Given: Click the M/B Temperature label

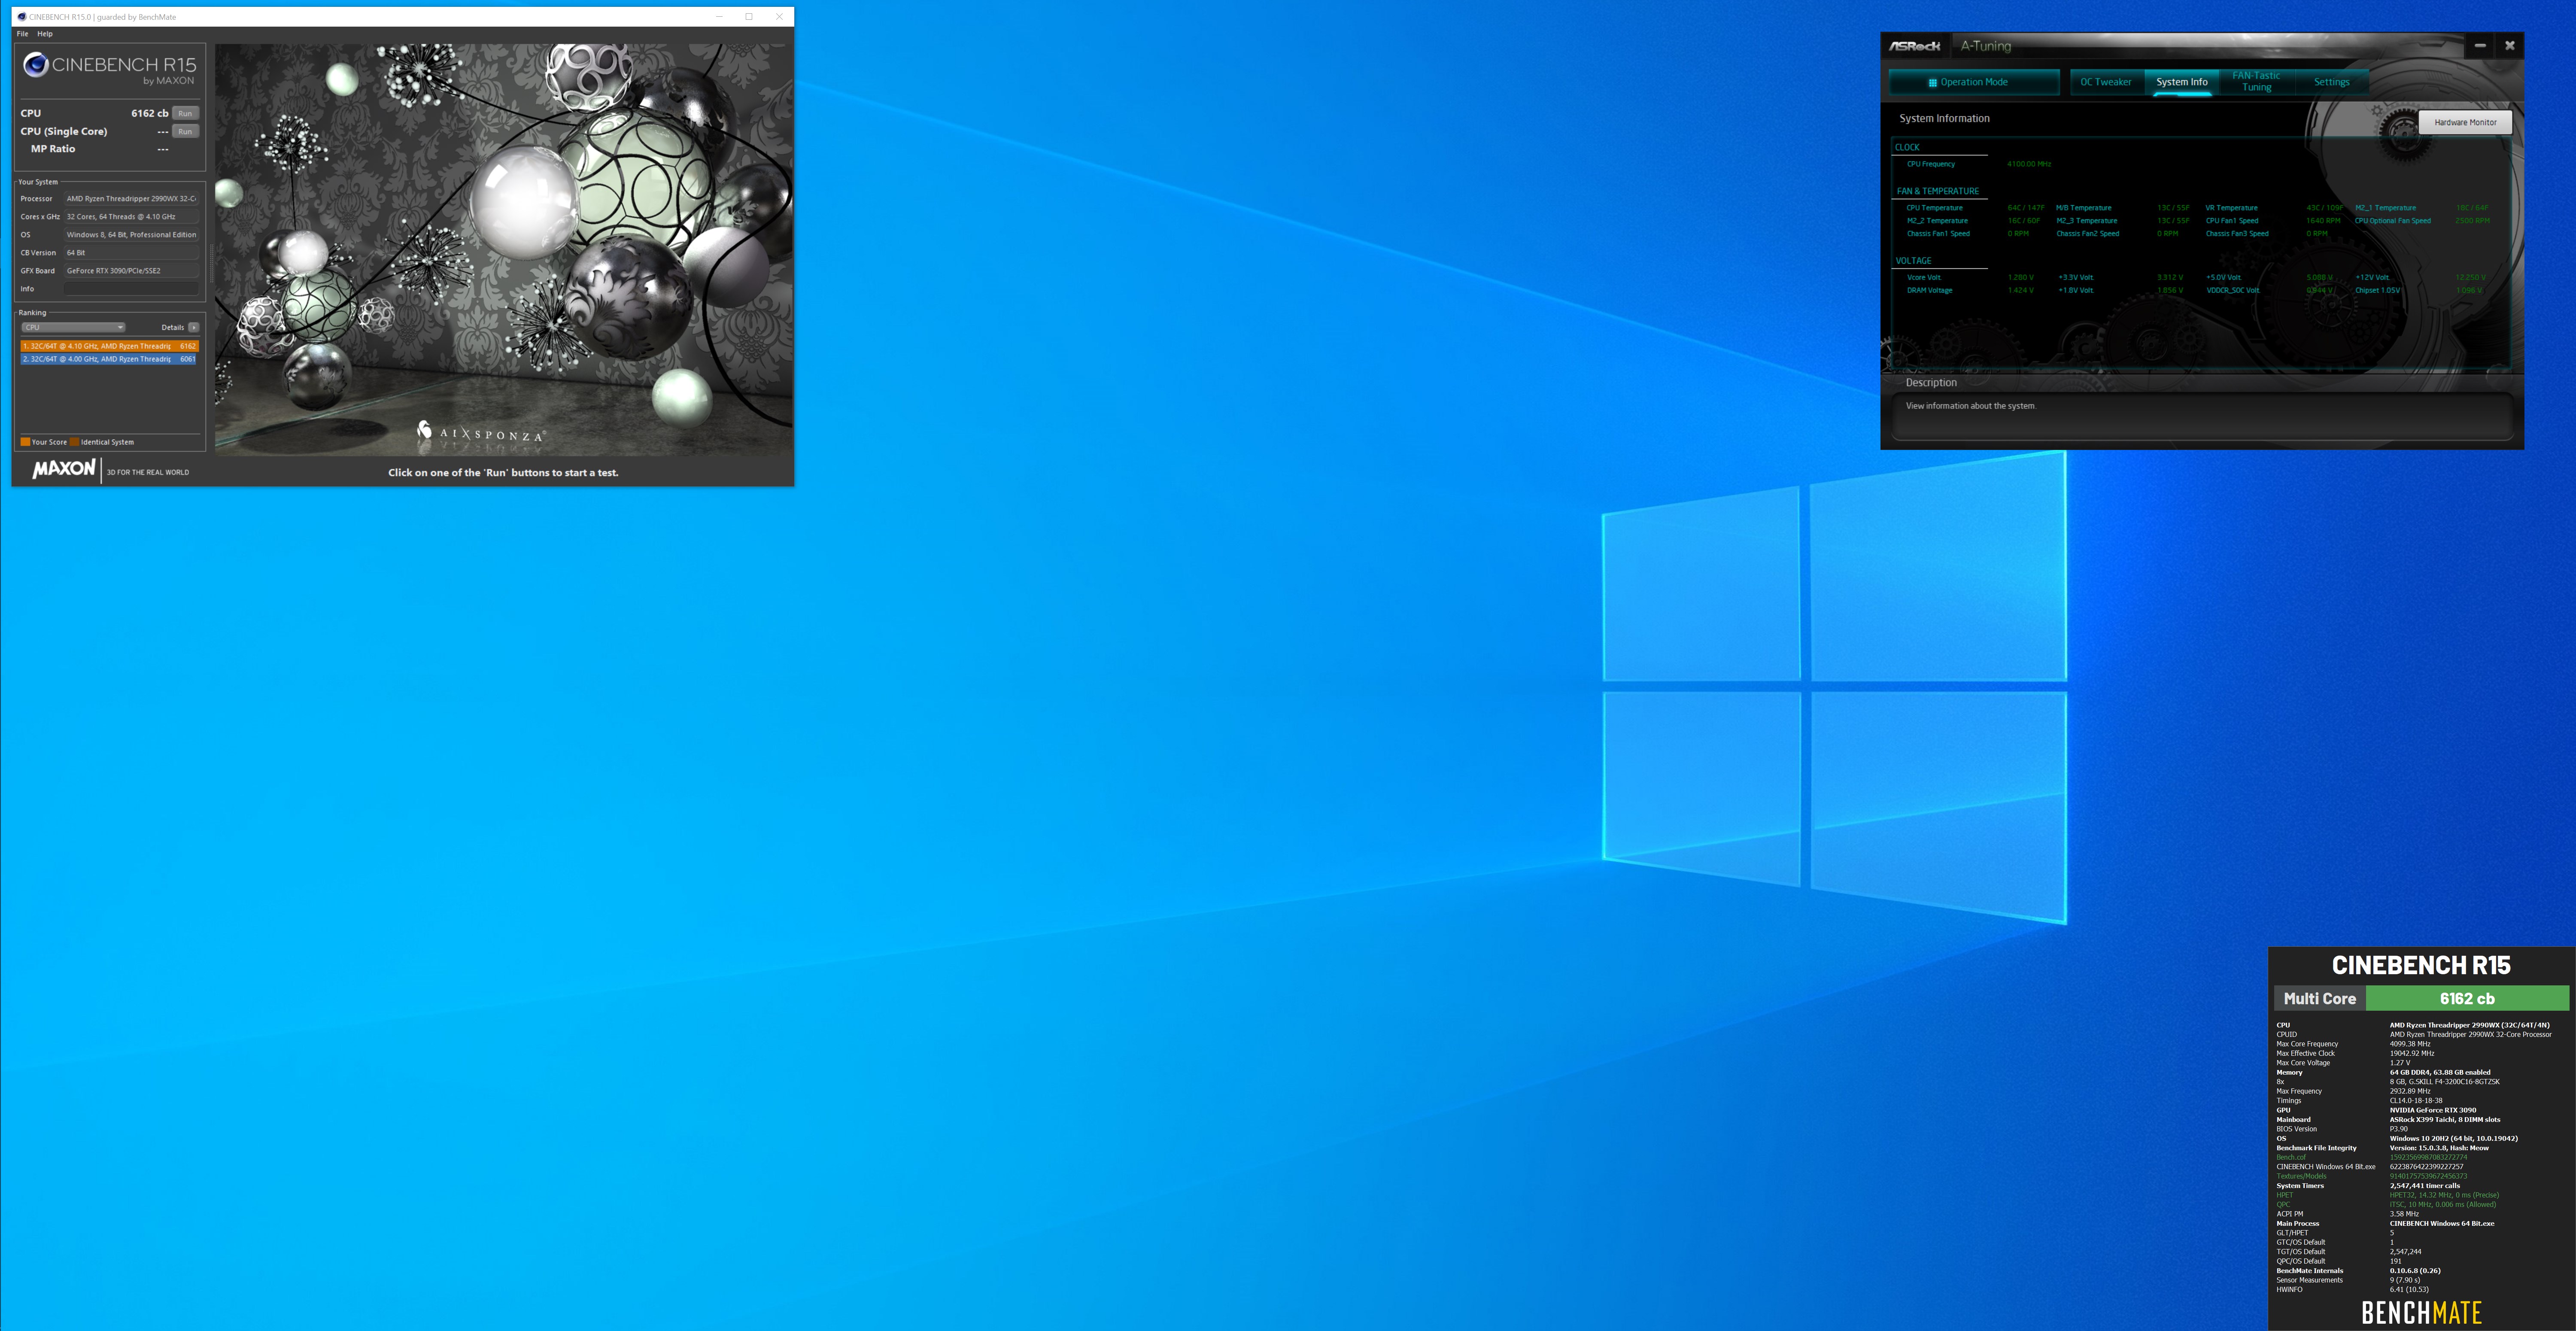Looking at the screenshot, I should pyautogui.click(x=2083, y=208).
